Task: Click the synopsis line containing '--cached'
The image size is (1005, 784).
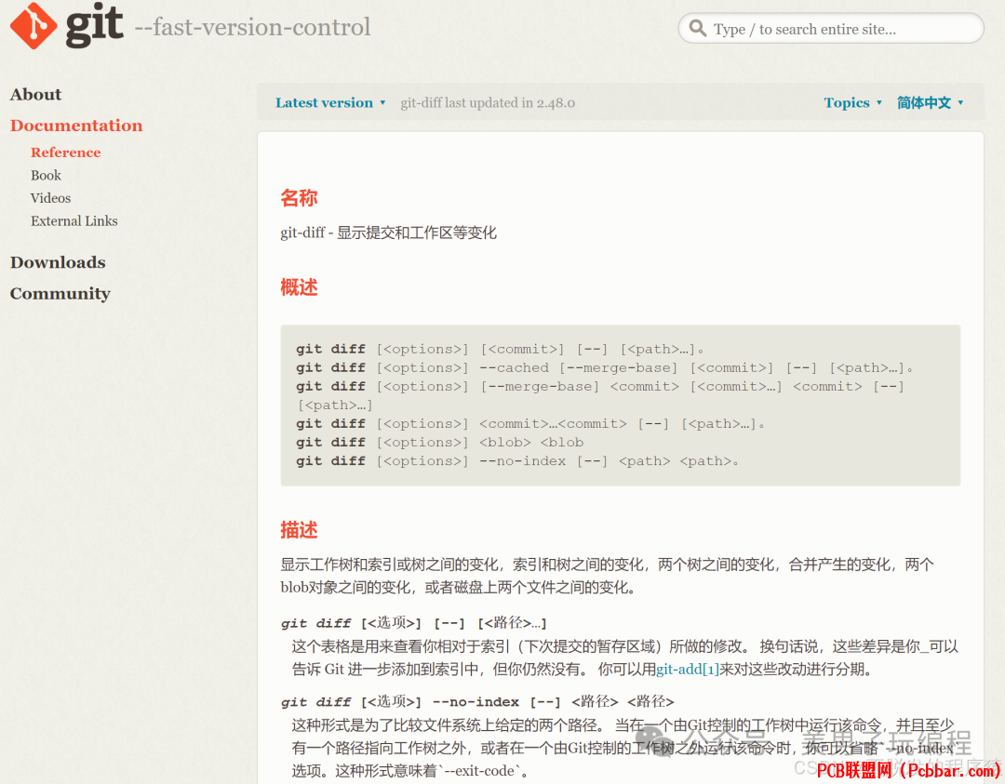Action: (x=604, y=367)
